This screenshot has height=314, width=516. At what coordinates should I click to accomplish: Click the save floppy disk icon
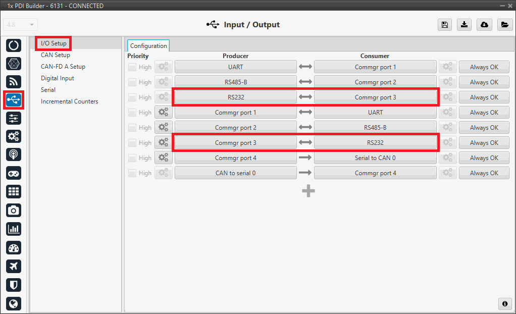pyautogui.click(x=444, y=25)
